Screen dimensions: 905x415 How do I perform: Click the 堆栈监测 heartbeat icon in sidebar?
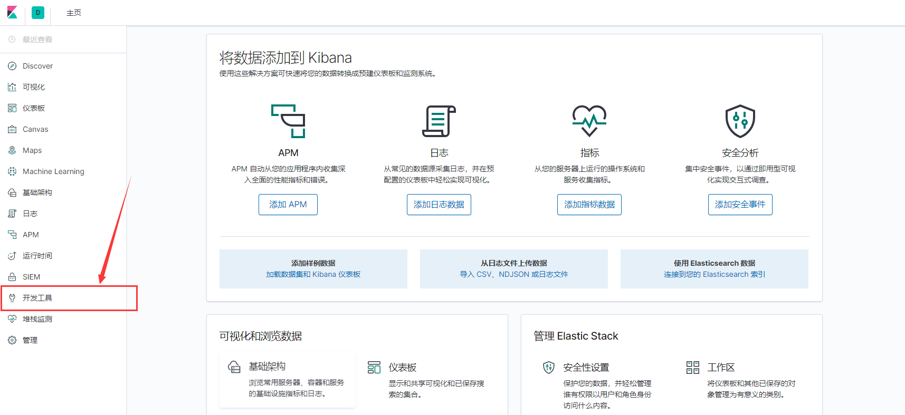click(x=12, y=319)
